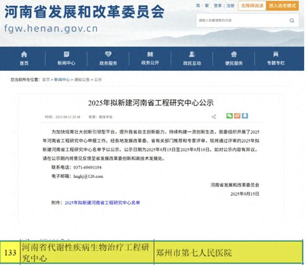Click the fgw.henan.gov.cn domain text
Viewport: 307px width, 265px height.
(x=51, y=29)
